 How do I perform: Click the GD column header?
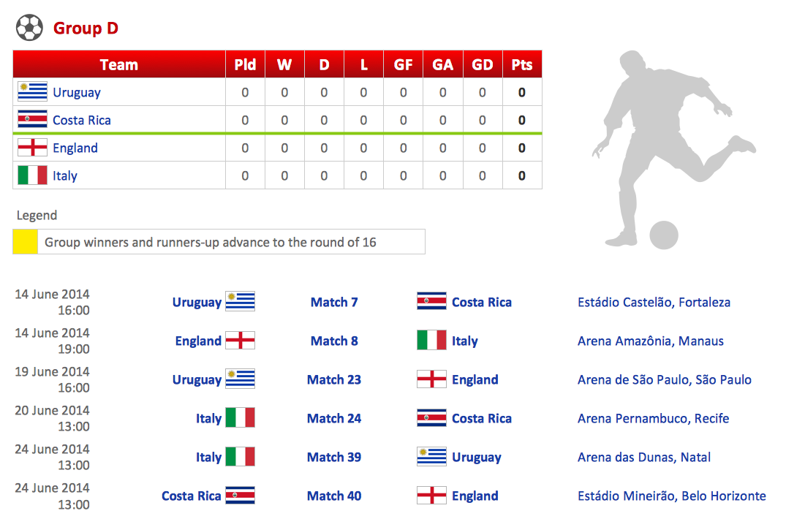coord(483,64)
